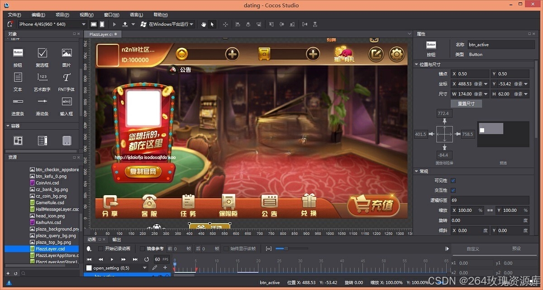Open the 视图(V) menu
Screen dimensions: 543x290
[x=86, y=14]
